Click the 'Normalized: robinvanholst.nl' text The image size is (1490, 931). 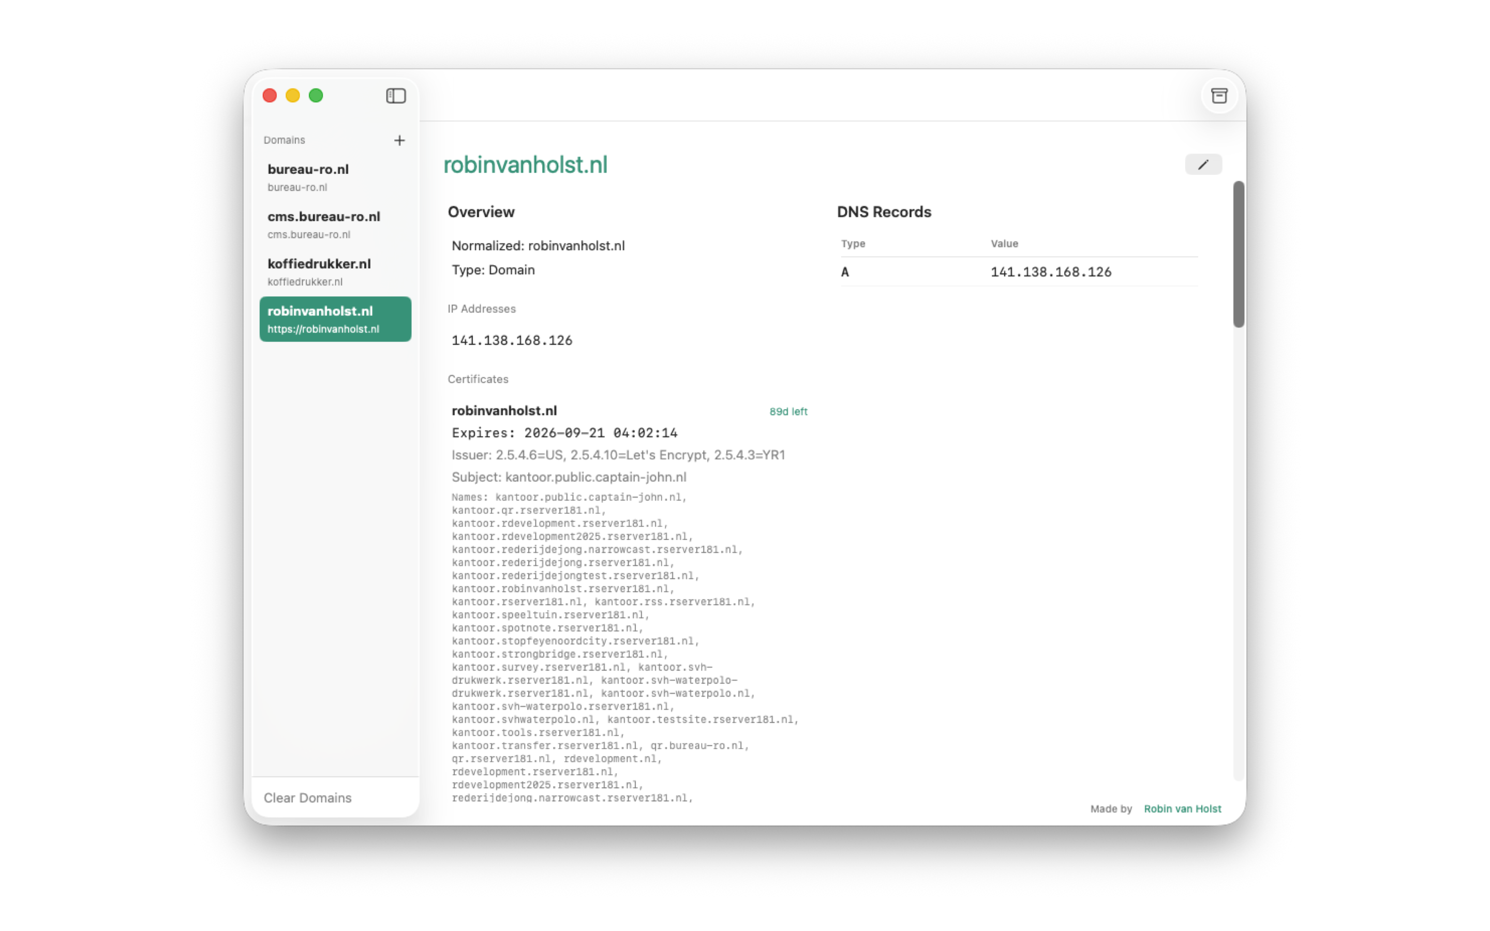(x=538, y=246)
